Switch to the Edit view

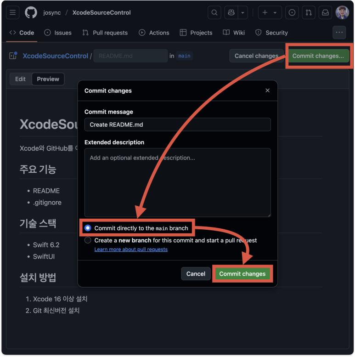click(21, 79)
